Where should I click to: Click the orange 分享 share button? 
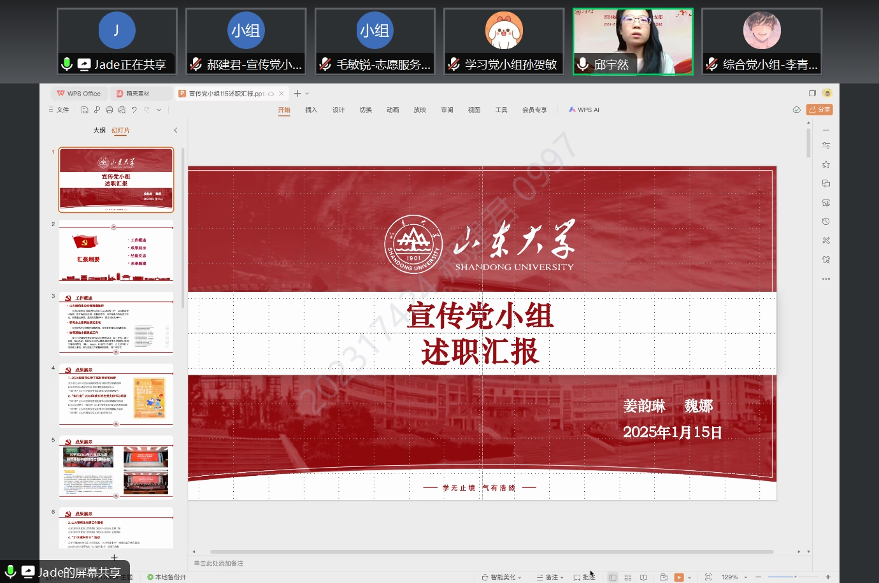(x=820, y=110)
